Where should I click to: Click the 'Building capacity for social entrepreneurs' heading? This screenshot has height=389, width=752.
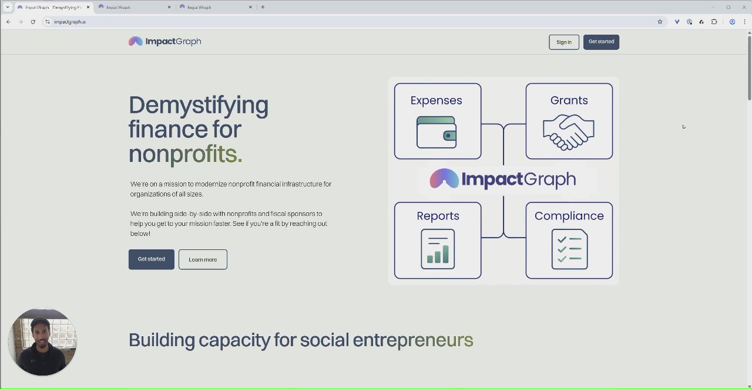pos(301,340)
